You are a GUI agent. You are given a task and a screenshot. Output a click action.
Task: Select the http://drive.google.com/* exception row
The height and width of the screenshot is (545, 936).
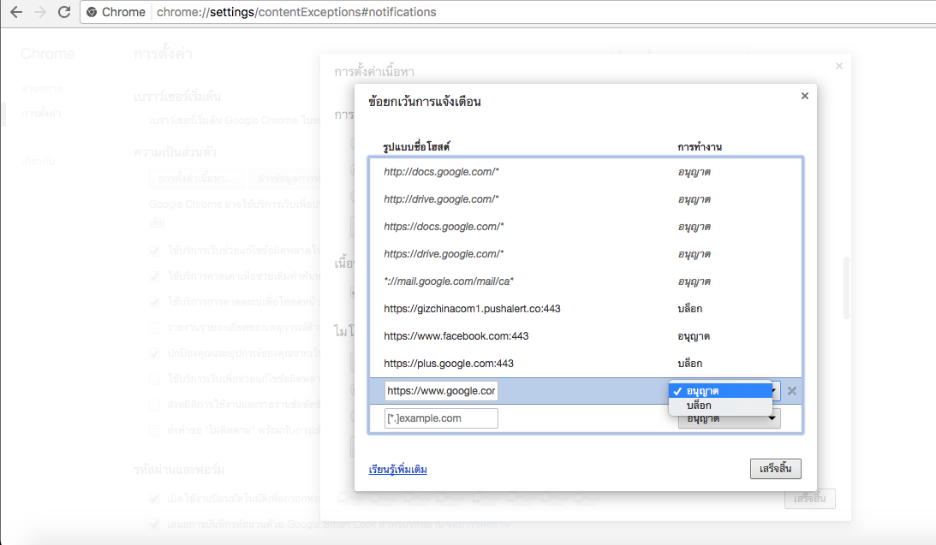click(586, 199)
